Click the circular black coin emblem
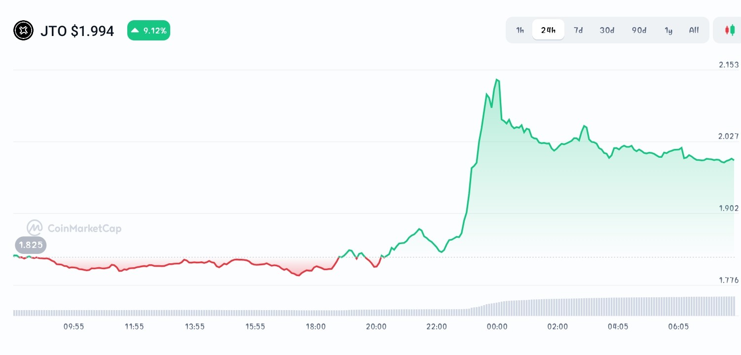This screenshot has width=741, height=355. click(23, 30)
